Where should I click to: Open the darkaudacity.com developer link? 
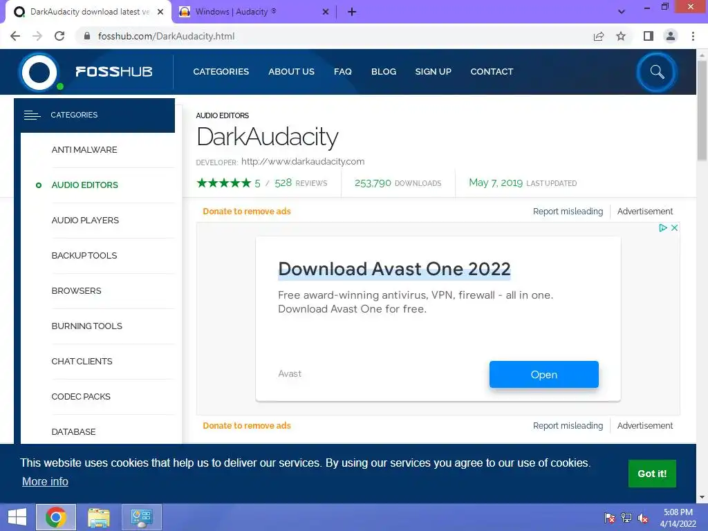click(303, 162)
